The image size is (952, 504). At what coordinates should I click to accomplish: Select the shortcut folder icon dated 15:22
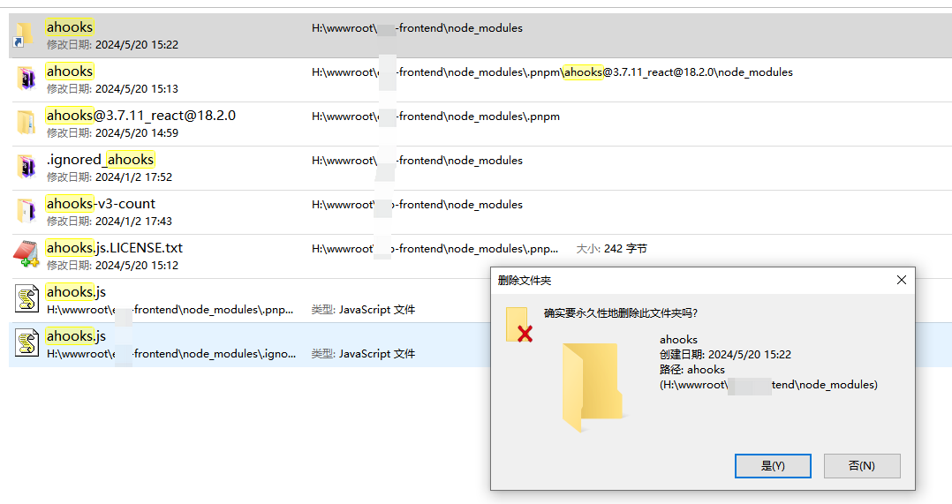tap(24, 35)
